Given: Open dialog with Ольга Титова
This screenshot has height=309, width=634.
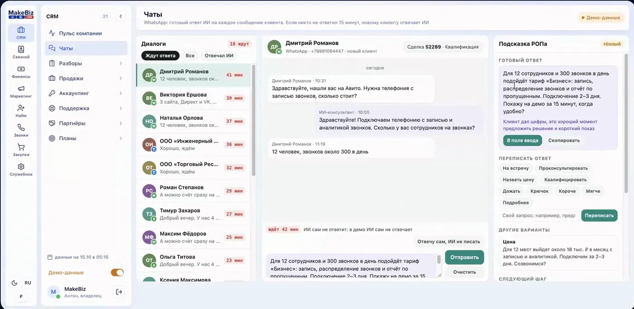Looking at the screenshot, I should tap(194, 261).
